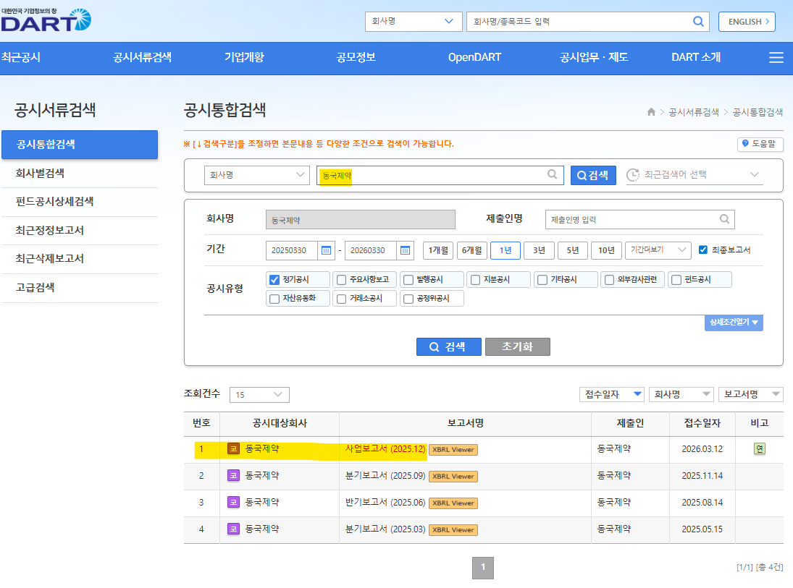Open start date calendar picker for 20250330
This screenshot has width=793, height=588.
click(x=326, y=250)
